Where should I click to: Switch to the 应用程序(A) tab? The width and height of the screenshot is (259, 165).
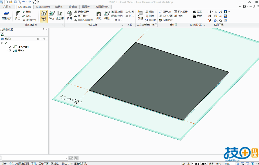click(x=102, y=7)
